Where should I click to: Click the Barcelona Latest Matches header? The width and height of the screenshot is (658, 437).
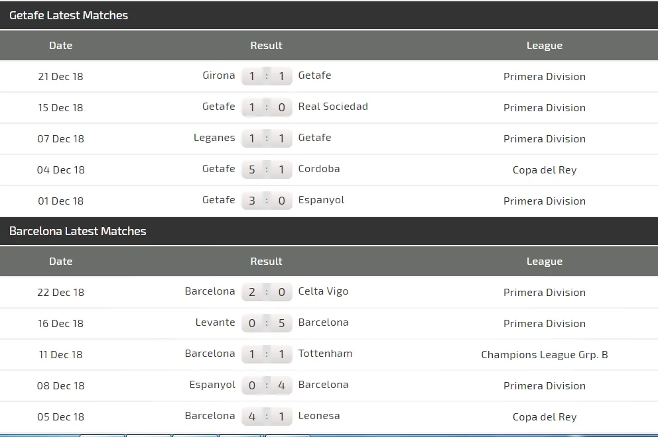pos(78,231)
